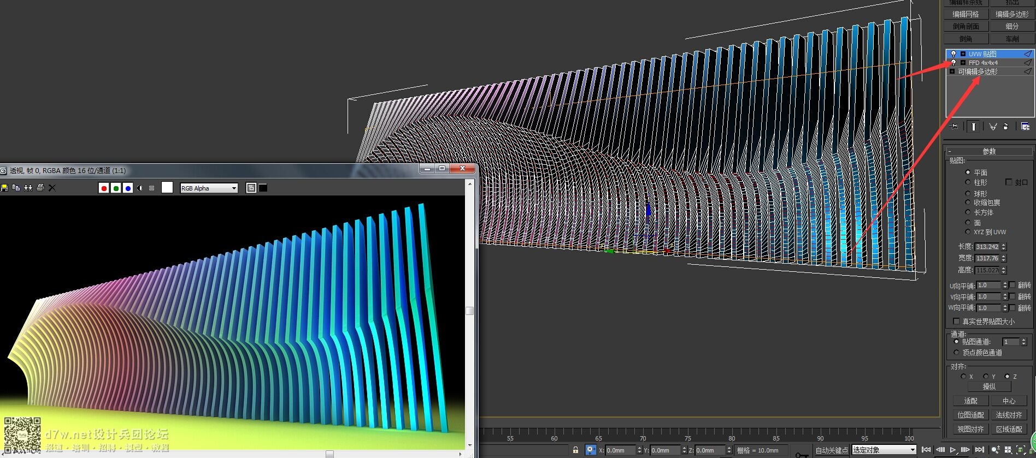Screen dimensions: 1036x458
Task: Toggle absolute transform type-in mode icon
Action: [x=590, y=450]
